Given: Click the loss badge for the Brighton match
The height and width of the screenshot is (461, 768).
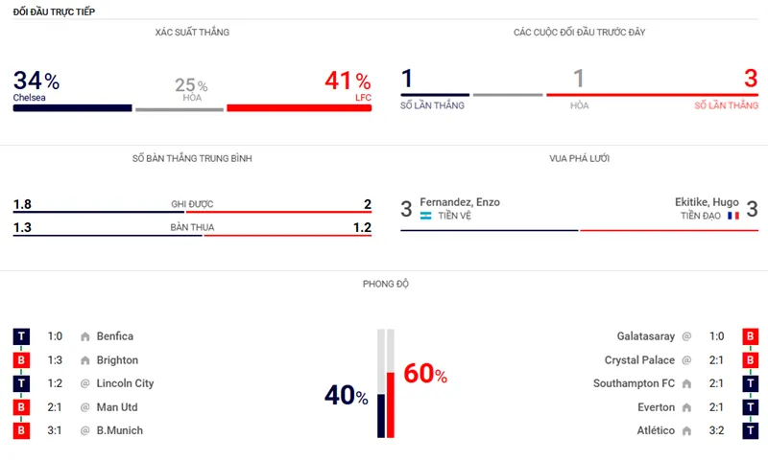Looking at the screenshot, I should pyautogui.click(x=21, y=360).
